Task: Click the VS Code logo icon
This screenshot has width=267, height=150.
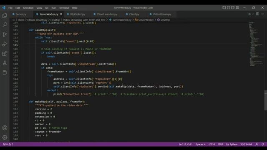Action: click(4, 8)
